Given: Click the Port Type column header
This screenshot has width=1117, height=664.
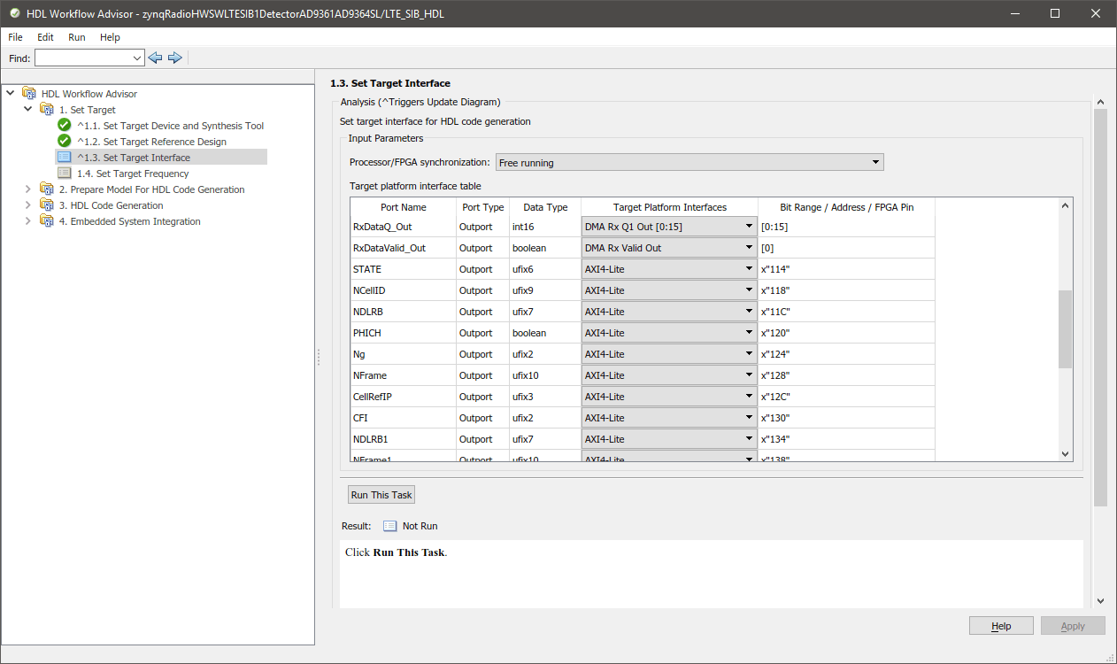Looking at the screenshot, I should [483, 207].
